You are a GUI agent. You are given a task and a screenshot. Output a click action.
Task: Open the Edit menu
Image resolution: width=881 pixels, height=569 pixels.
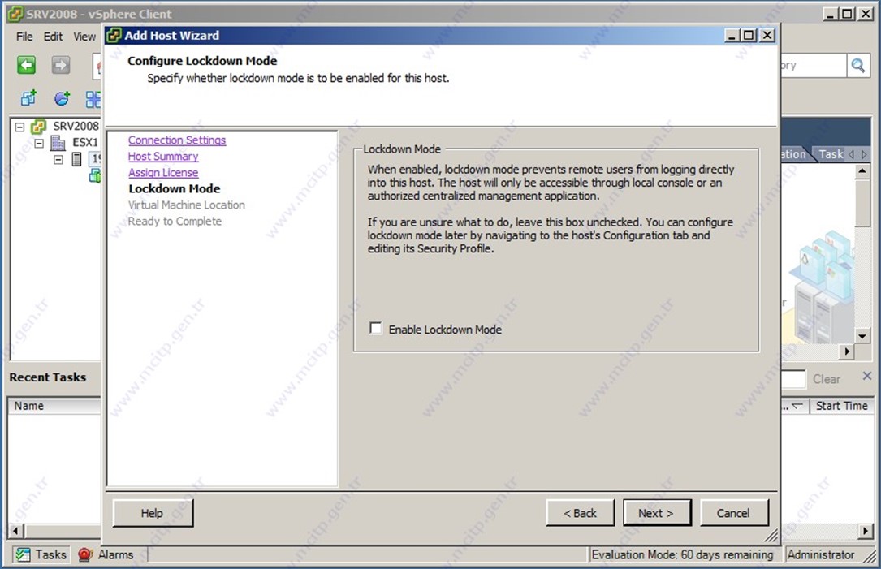click(54, 37)
